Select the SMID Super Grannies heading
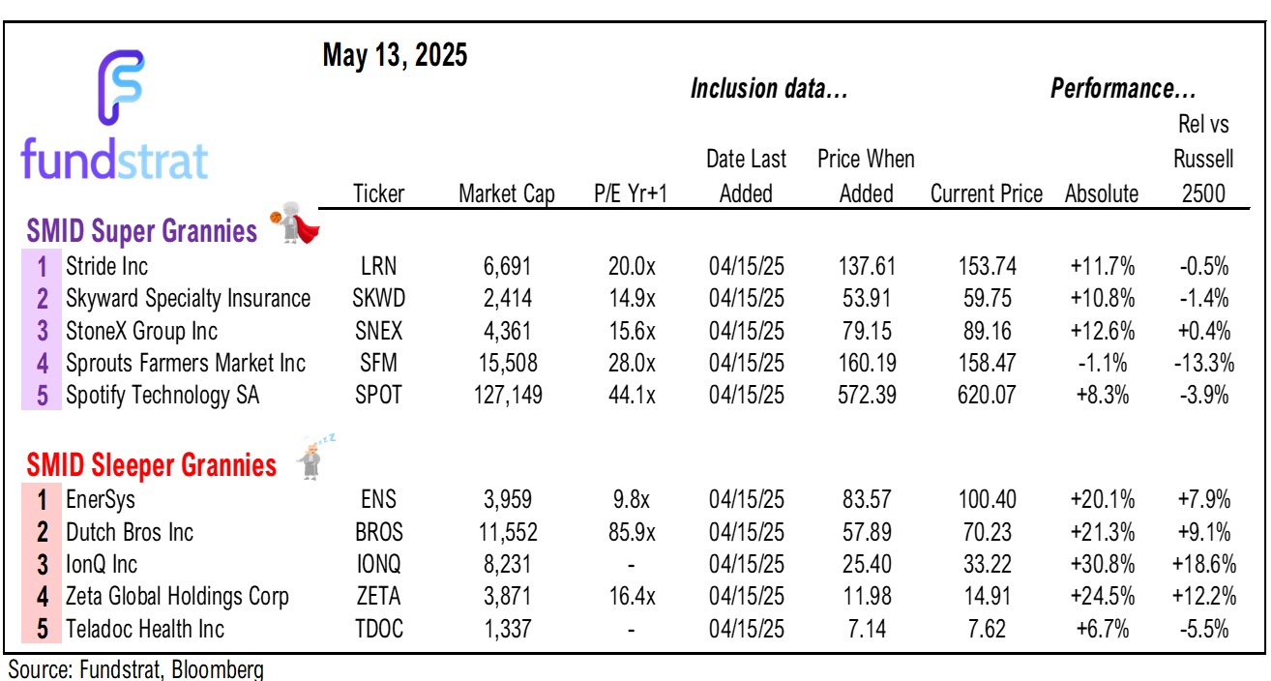Screen dimensions: 1271x681 142,231
